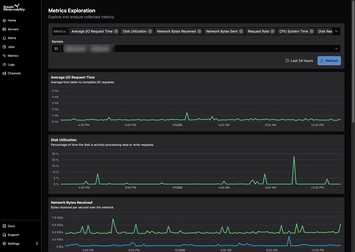Open Logs via the list icon
Viewport: 355px width, 252px height.
[x=4, y=65]
